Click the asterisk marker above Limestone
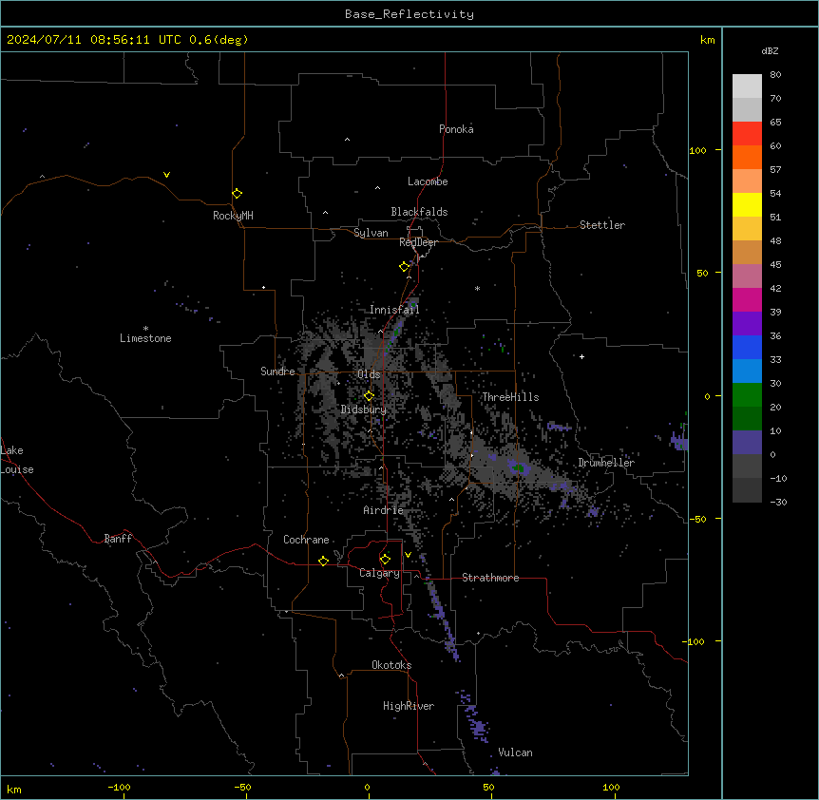This screenshot has height=800, width=819. (145, 329)
